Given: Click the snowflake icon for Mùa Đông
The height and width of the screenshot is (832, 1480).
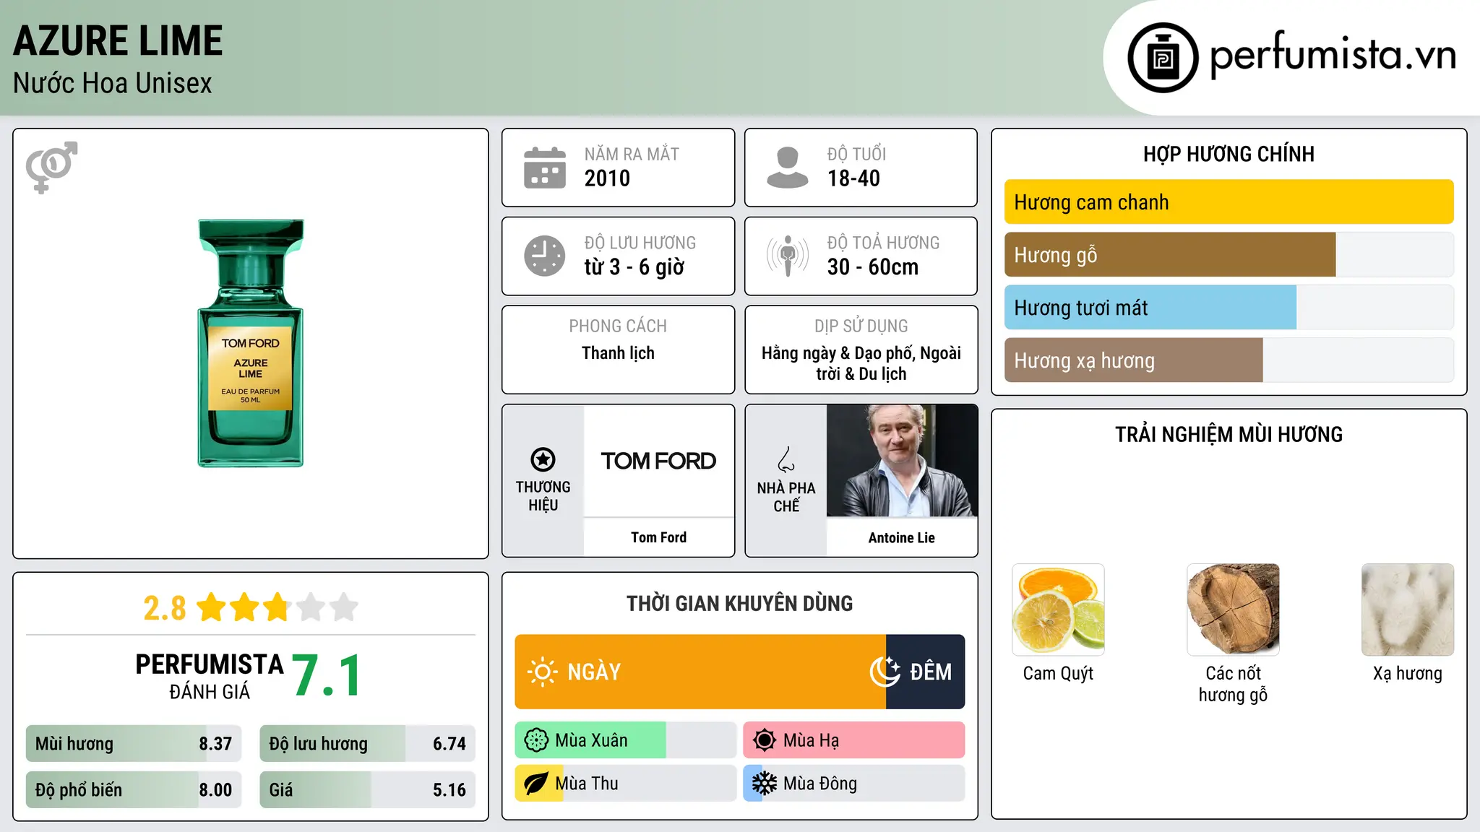Looking at the screenshot, I should (x=764, y=784).
